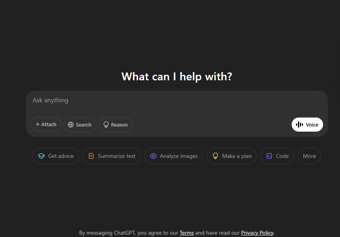Open the Attach file options
This screenshot has width=340, height=237.
click(x=46, y=124)
